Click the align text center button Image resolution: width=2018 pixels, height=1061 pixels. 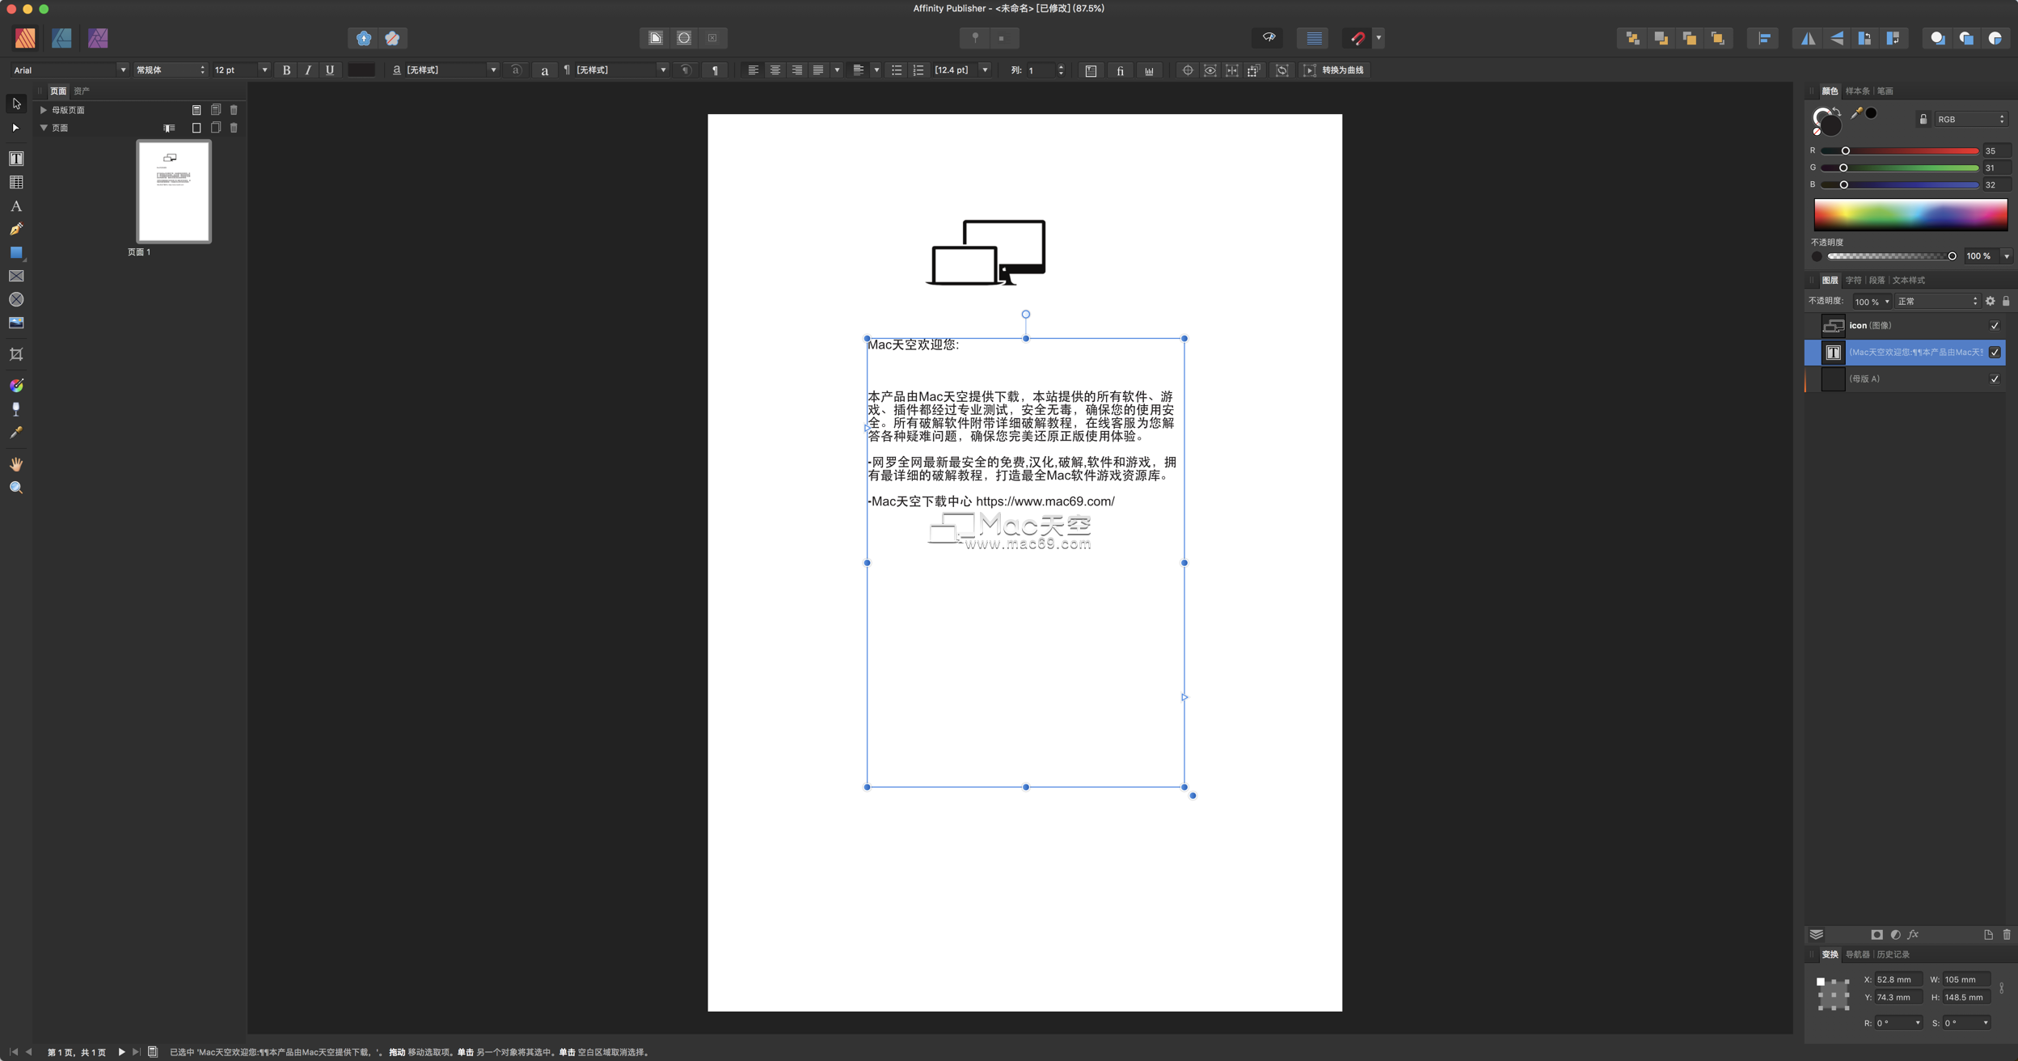[775, 70]
